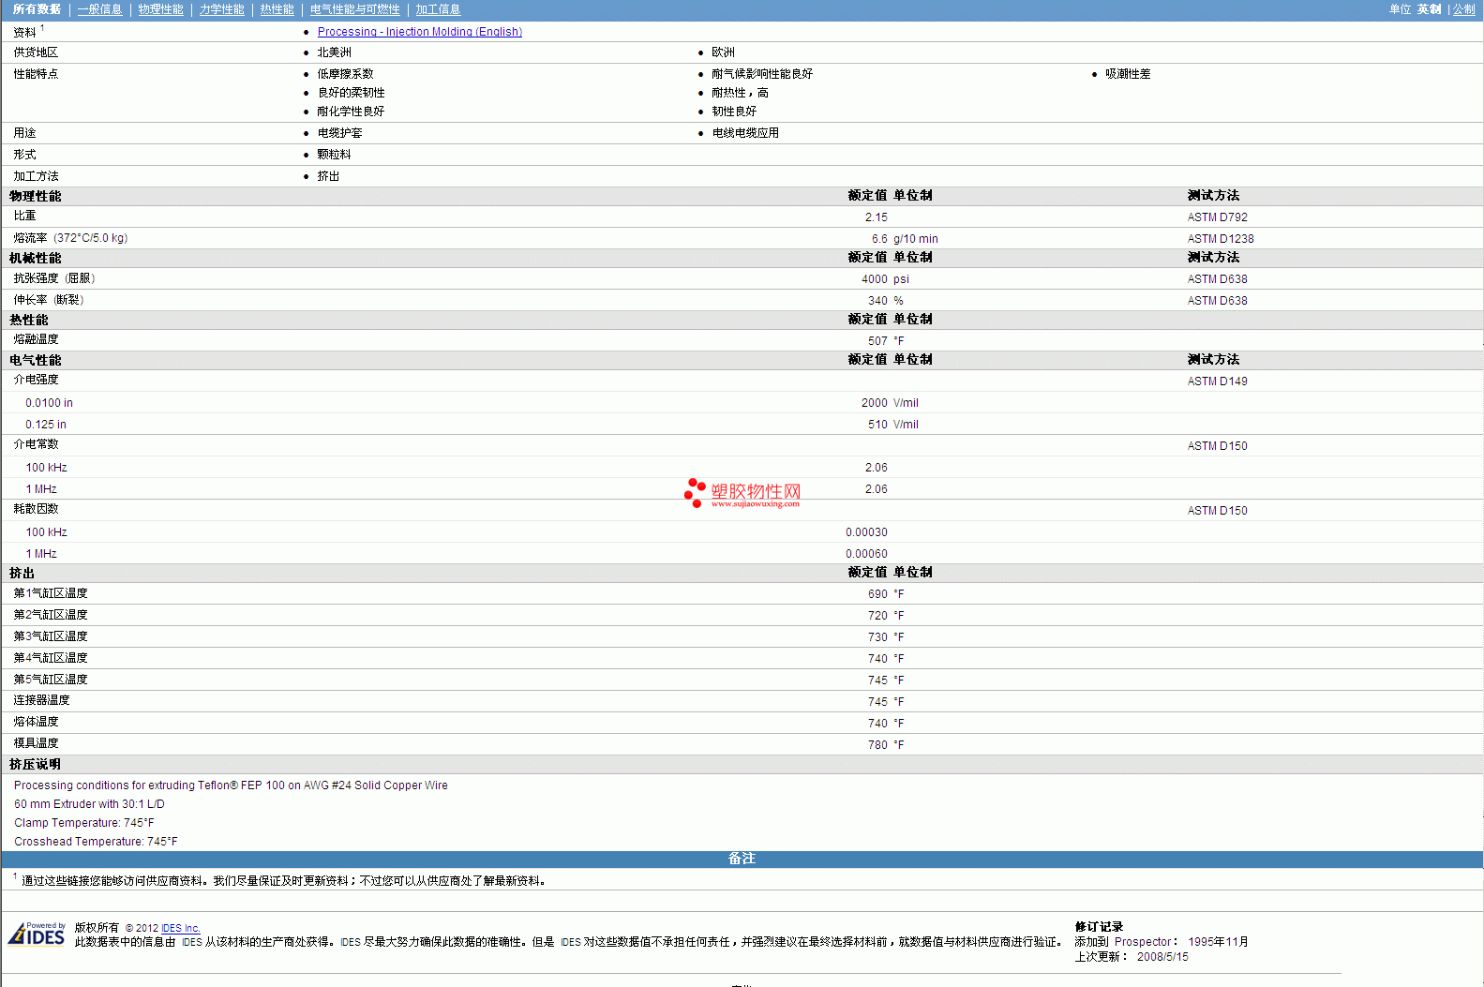Click the ASTM D792 test method
Screen dimensions: 1484x987
click(1217, 217)
